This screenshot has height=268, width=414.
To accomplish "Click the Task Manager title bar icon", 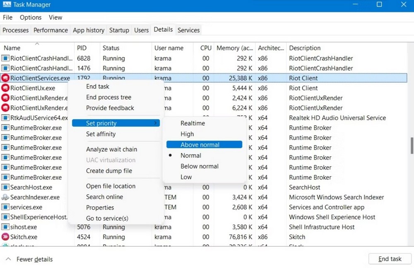I will pyautogui.click(x=7, y=5).
